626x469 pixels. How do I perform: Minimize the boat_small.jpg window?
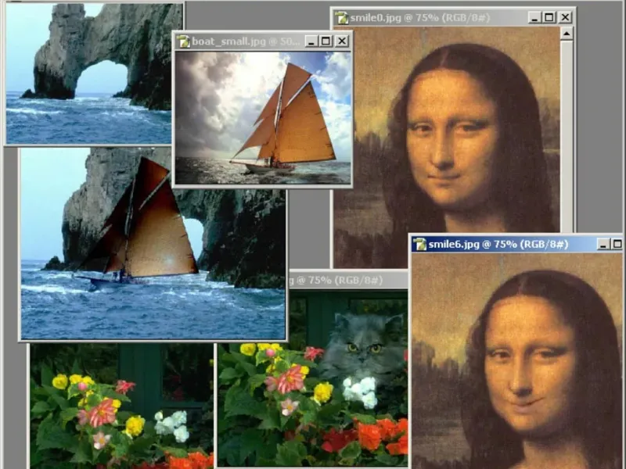(x=311, y=41)
